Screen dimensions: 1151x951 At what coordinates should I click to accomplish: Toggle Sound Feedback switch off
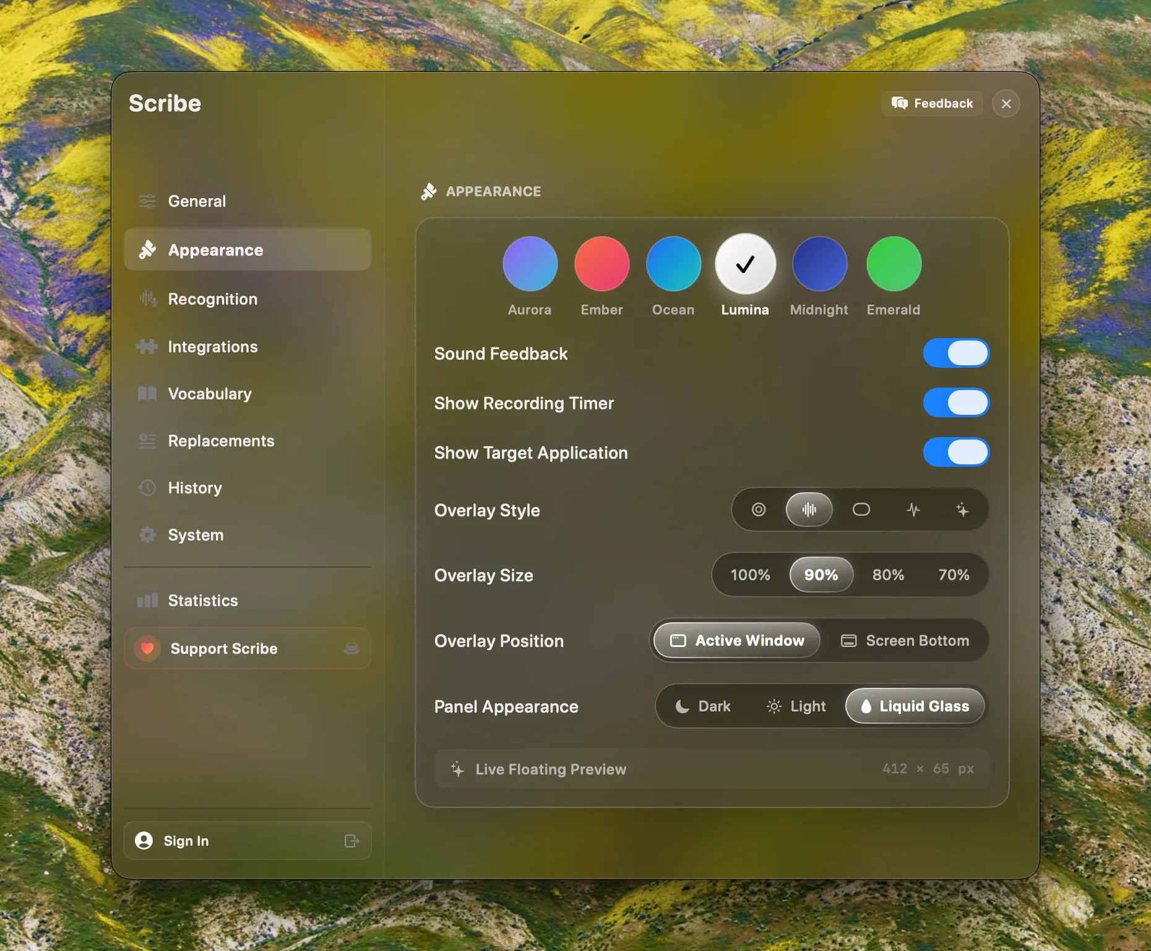pos(957,354)
